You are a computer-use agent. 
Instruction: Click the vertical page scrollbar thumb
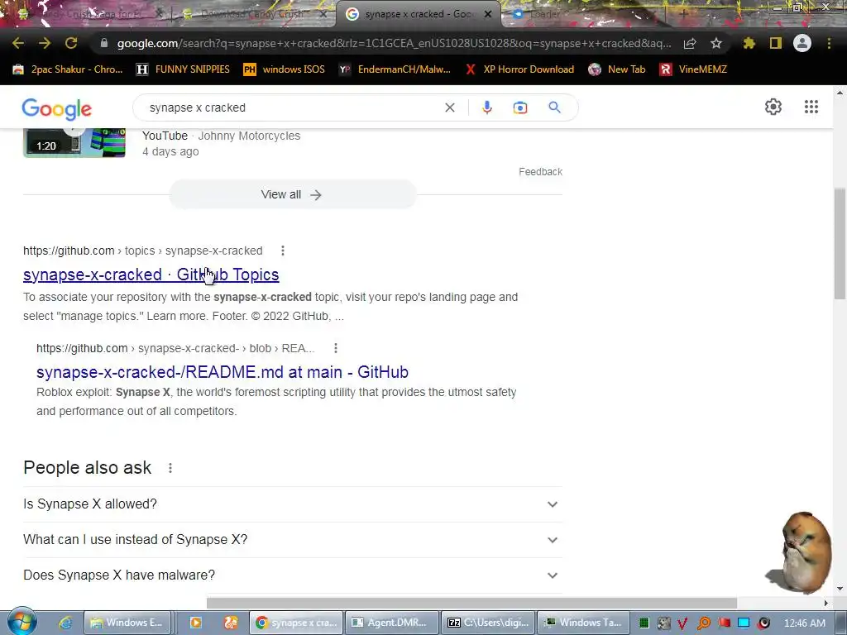(840, 244)
